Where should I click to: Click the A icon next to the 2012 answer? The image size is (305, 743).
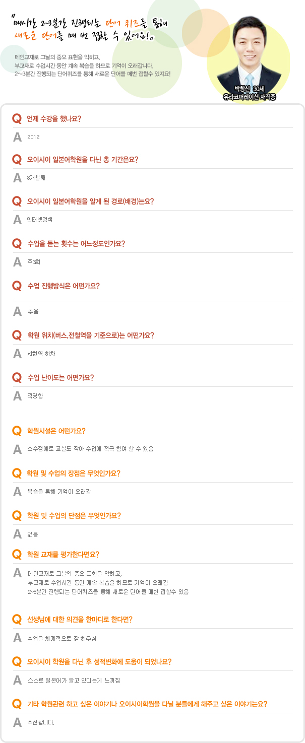17,137
